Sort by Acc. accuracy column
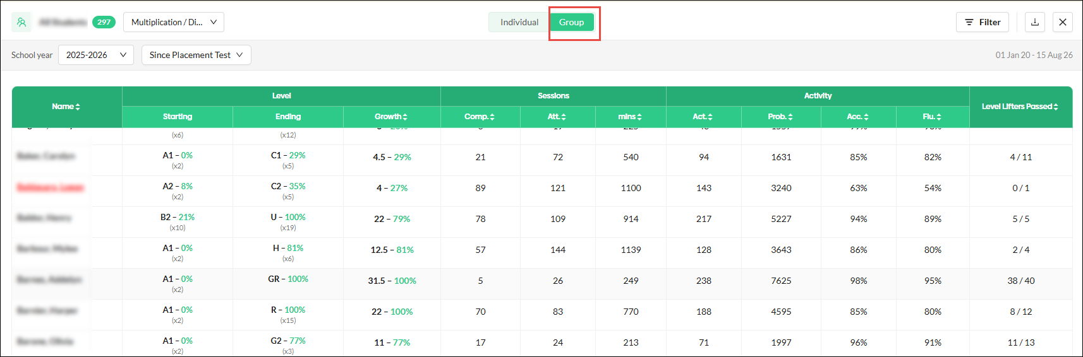The image size is (1083, 357). 858,117
